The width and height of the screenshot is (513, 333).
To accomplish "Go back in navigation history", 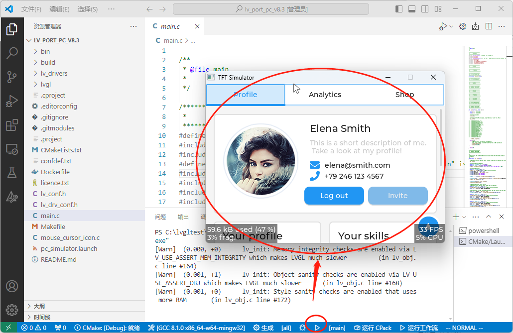I will pyautogui.click(x=149, y=9).
